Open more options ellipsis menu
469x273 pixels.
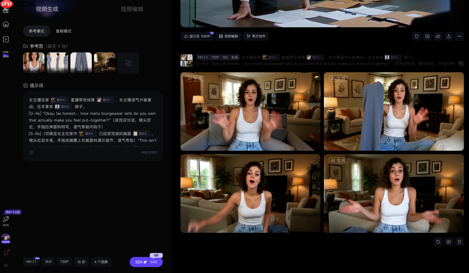(x=459, y=36)
